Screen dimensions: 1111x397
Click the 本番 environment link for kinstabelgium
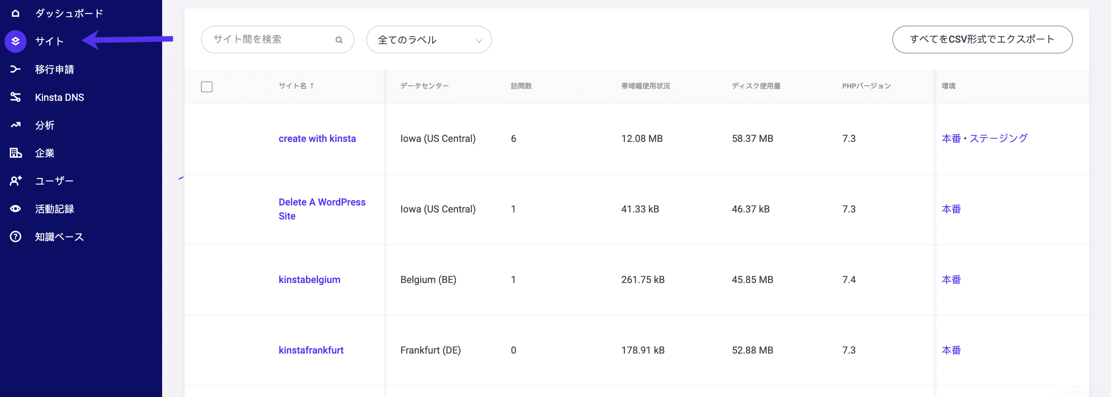[x=952, y=279]
